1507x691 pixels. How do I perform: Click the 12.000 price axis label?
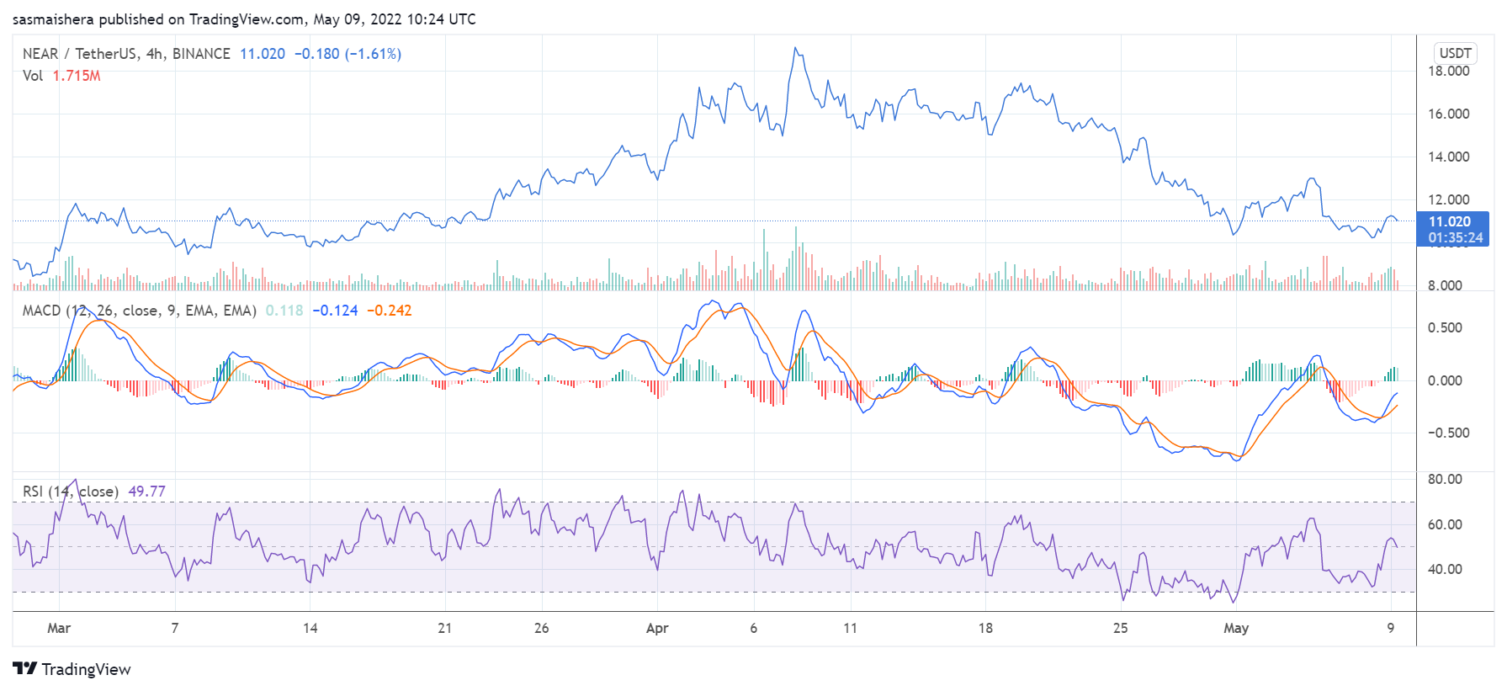pyautogui.click(x=1448, y=199)
